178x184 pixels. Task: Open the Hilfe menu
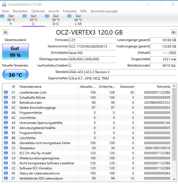83,11
